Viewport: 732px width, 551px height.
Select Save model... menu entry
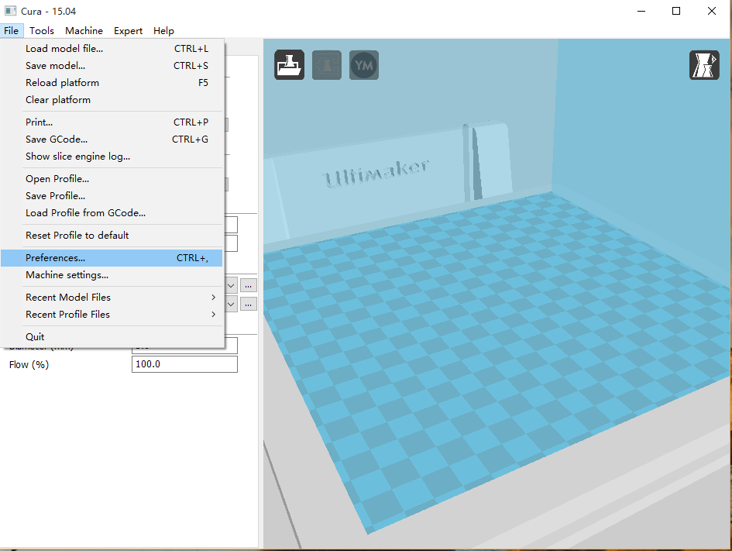tap(112, 66)
